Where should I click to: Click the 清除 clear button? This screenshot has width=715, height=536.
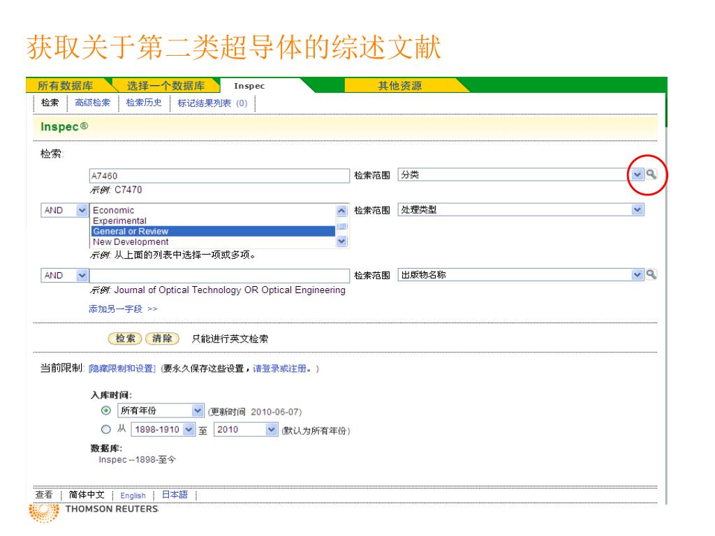(162, 338)
